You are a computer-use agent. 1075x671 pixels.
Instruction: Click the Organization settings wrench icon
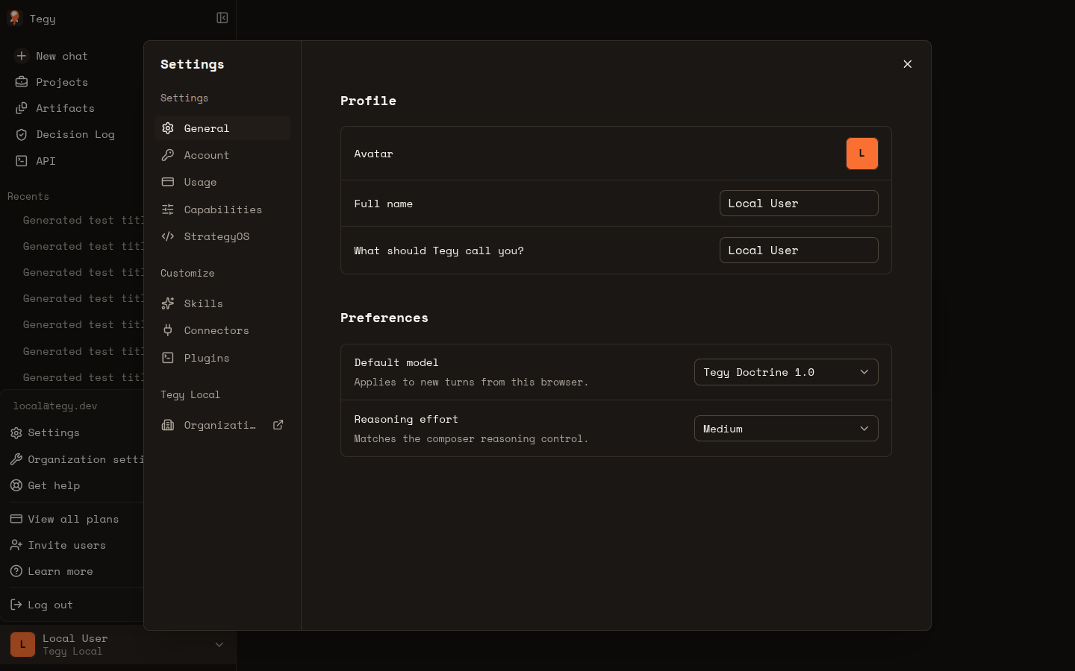click(x=16, y=459)
